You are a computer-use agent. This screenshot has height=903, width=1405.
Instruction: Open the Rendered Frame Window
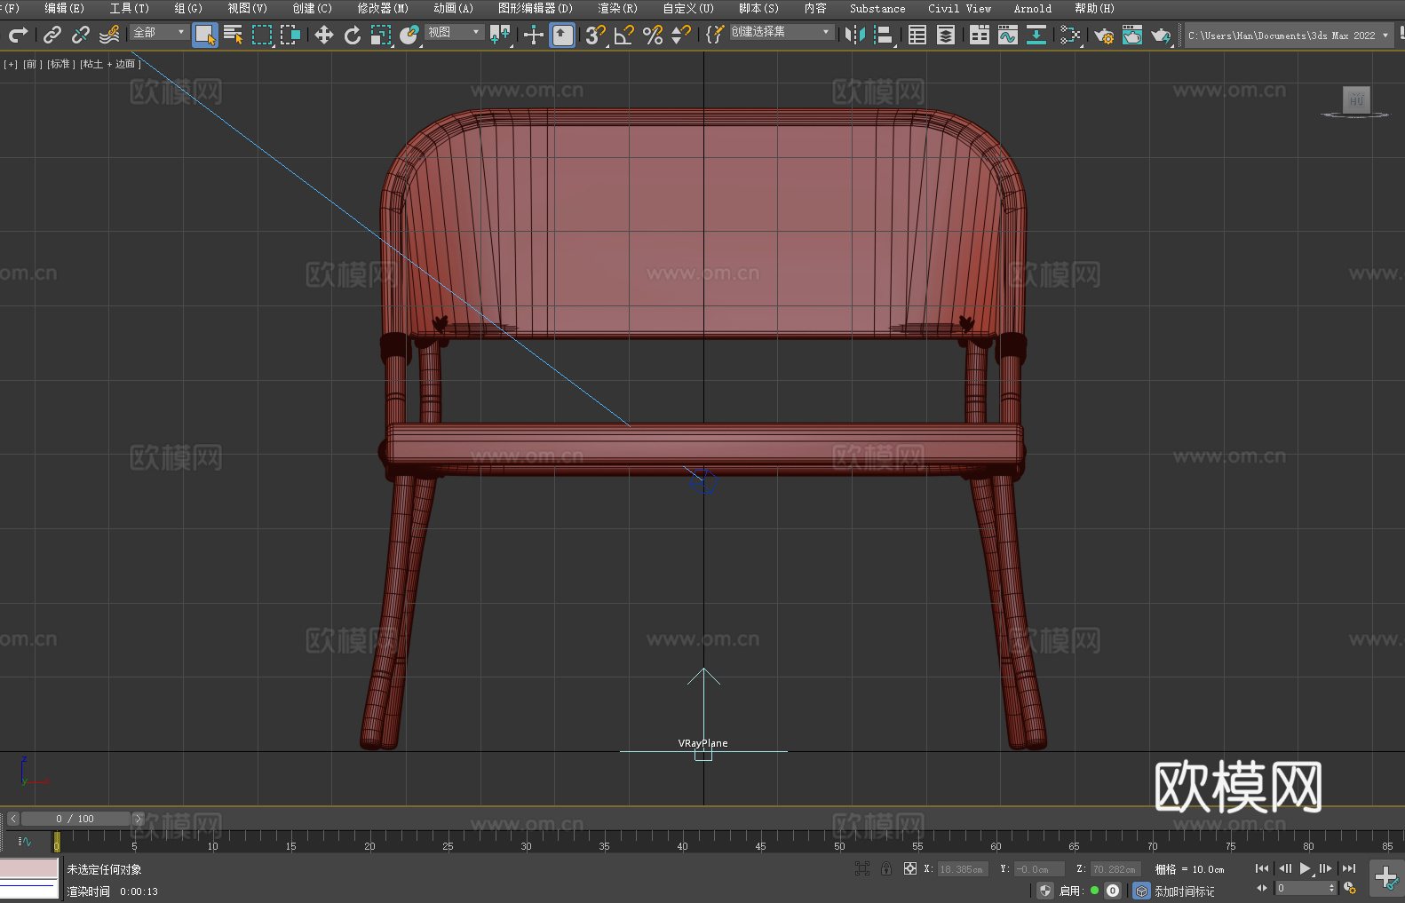(x=1132, y=35)
